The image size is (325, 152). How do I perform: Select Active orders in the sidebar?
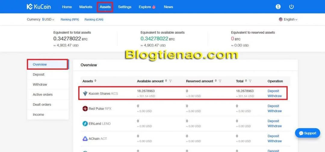(x=48, y=94)
